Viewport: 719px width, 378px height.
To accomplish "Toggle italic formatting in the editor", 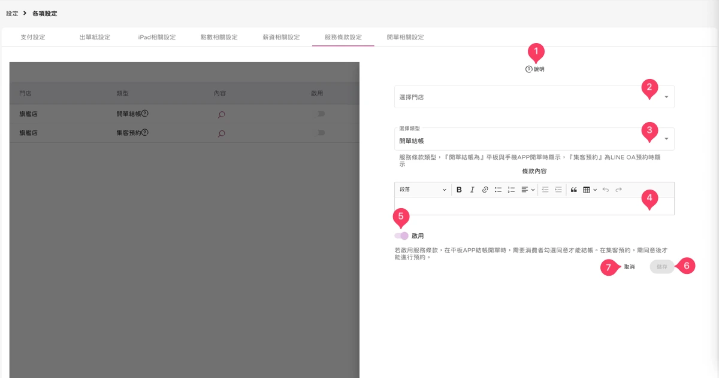I will [472, 190].
